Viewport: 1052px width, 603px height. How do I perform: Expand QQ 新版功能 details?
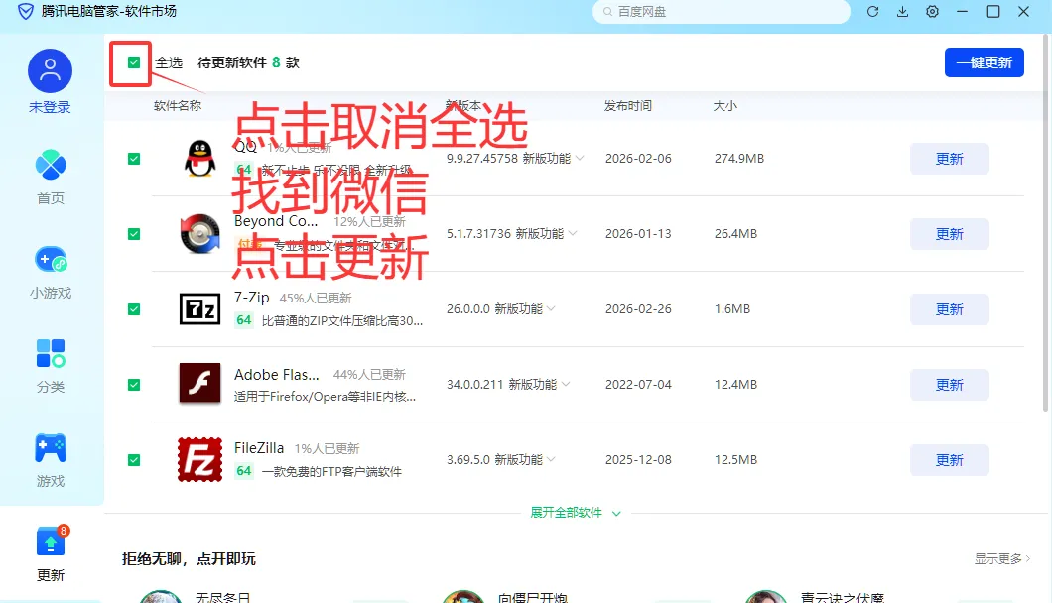(x=554, y=159)
